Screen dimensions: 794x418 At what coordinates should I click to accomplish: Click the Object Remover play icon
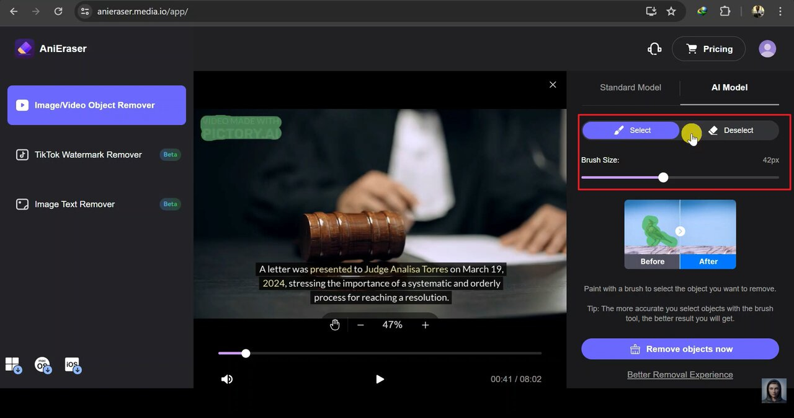click(22, 105)
